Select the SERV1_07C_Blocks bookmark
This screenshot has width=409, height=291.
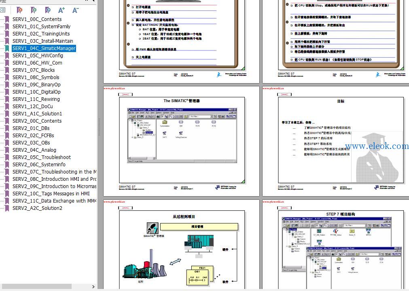tap(34, 70)
